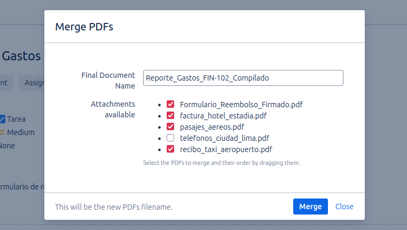
Task: Click the Tarea issue type icon behind dialog
Action: pos(2,119)
